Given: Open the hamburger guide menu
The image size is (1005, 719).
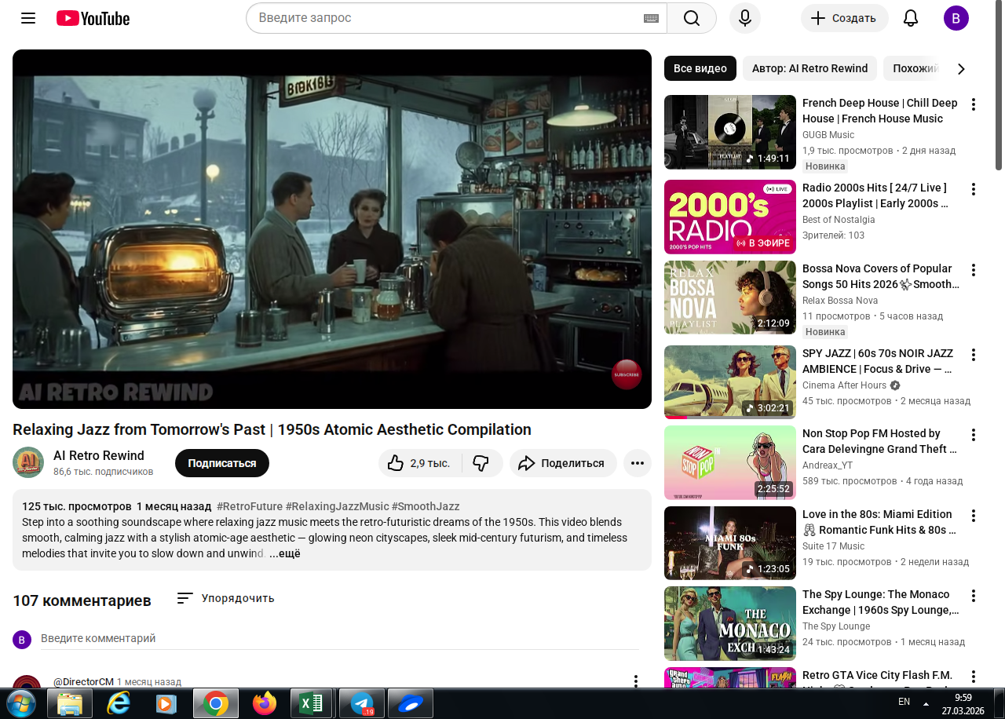Looking at the screenshot, I should 28,18.
